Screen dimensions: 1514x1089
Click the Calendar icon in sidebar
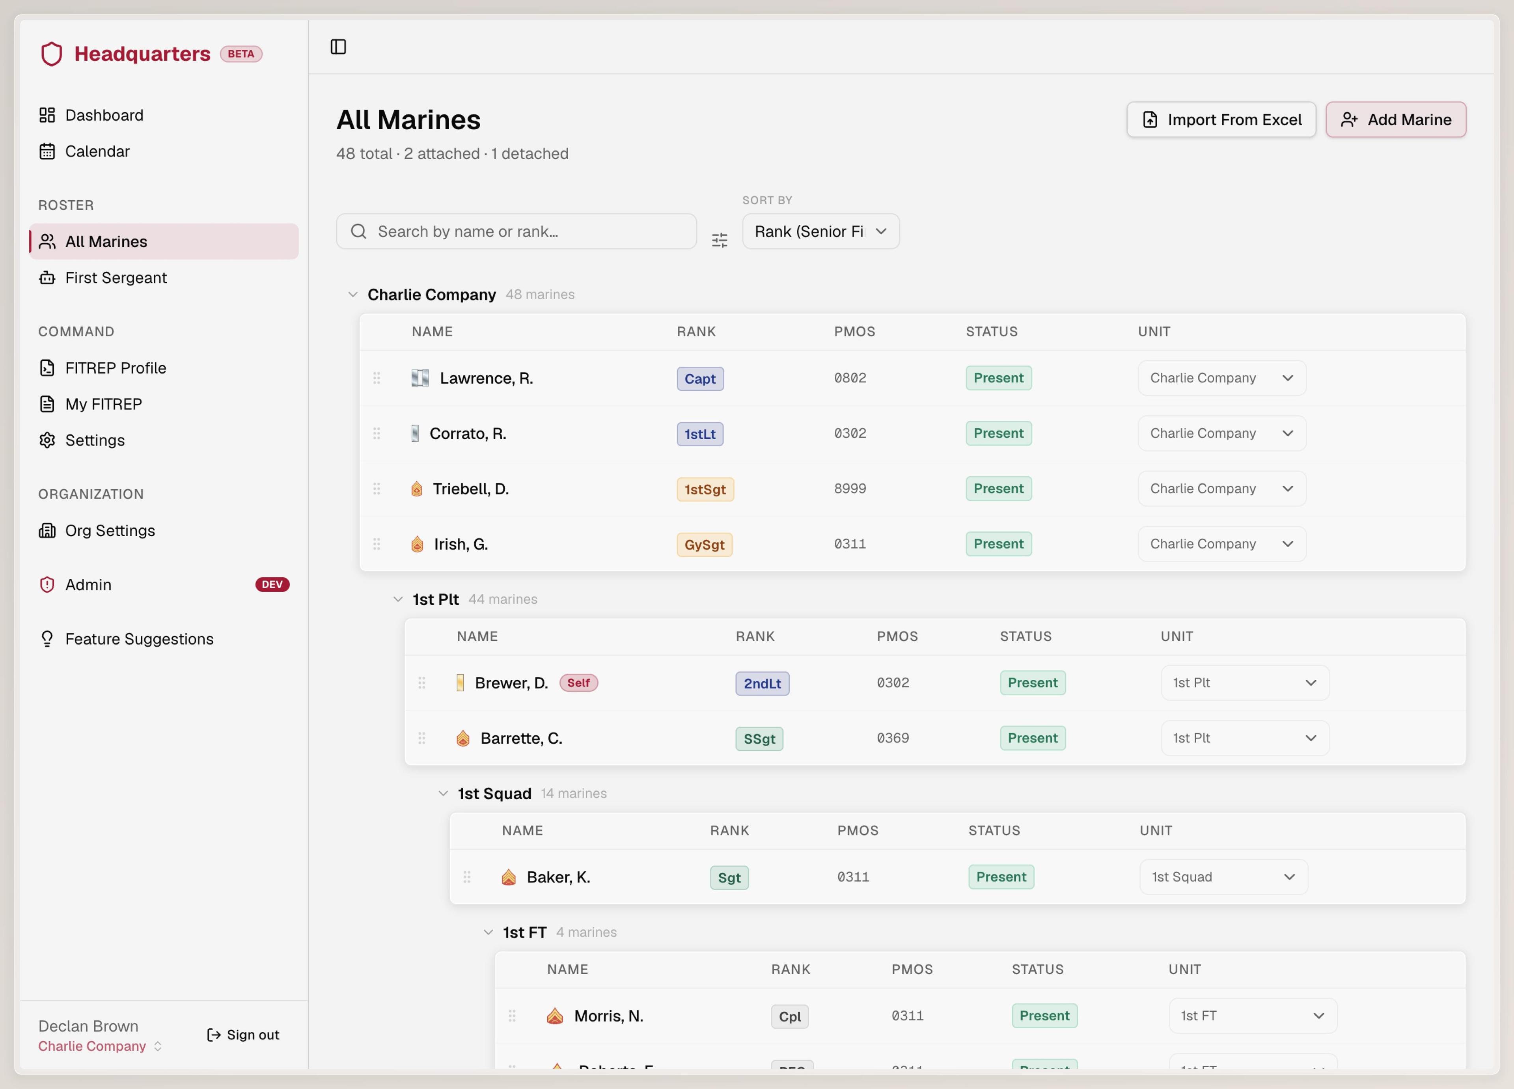coord(47,151)
